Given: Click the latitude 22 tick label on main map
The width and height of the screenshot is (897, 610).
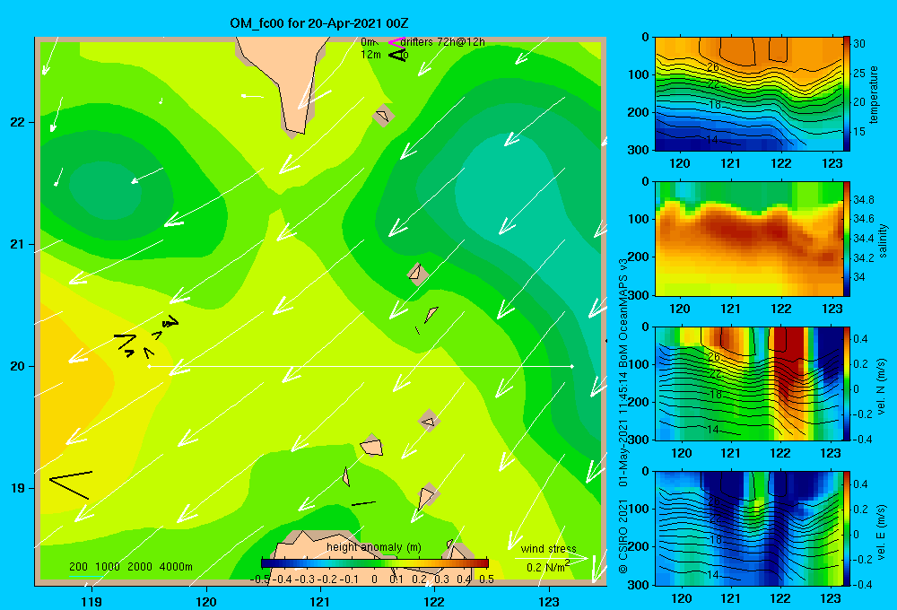Looking at the screenshot, I should coord(18,123).
